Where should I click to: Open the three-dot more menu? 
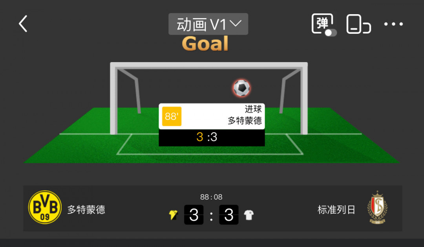point(393,24)
